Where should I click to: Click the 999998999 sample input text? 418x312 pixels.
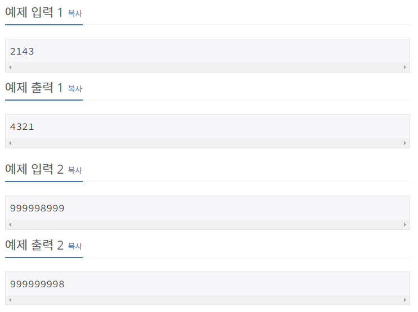click(37, 209)
